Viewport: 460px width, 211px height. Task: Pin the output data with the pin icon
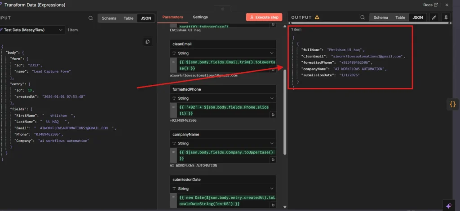point(447,18)
